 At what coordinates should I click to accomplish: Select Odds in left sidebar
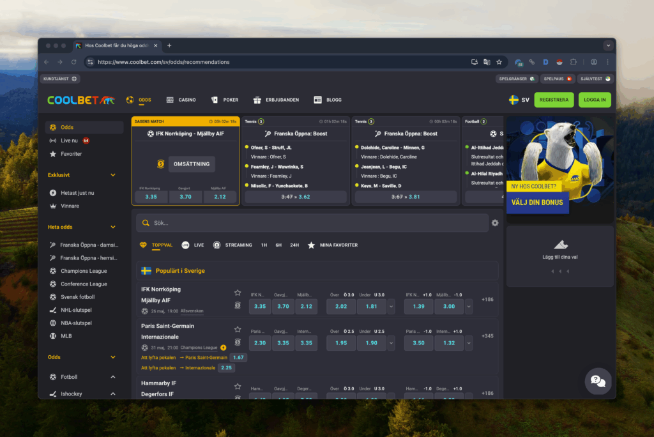[85, 127]
